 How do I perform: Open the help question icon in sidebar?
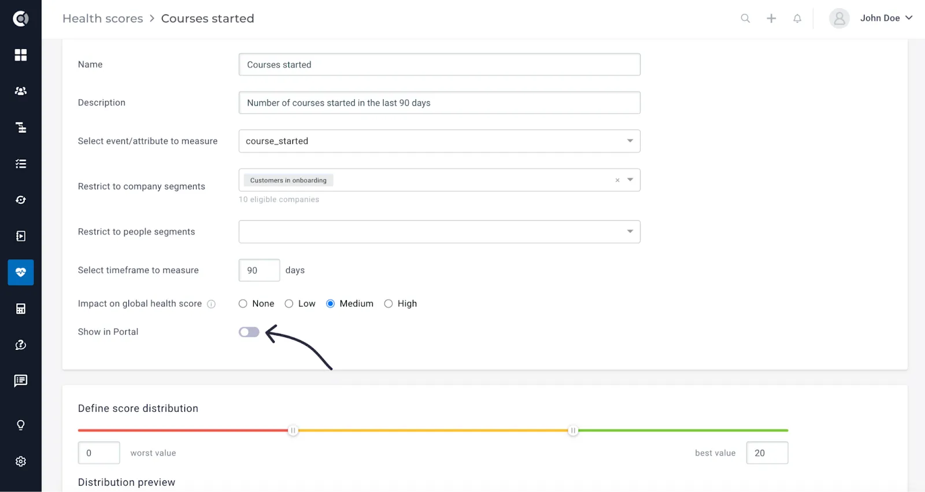(x=21, y=345)
